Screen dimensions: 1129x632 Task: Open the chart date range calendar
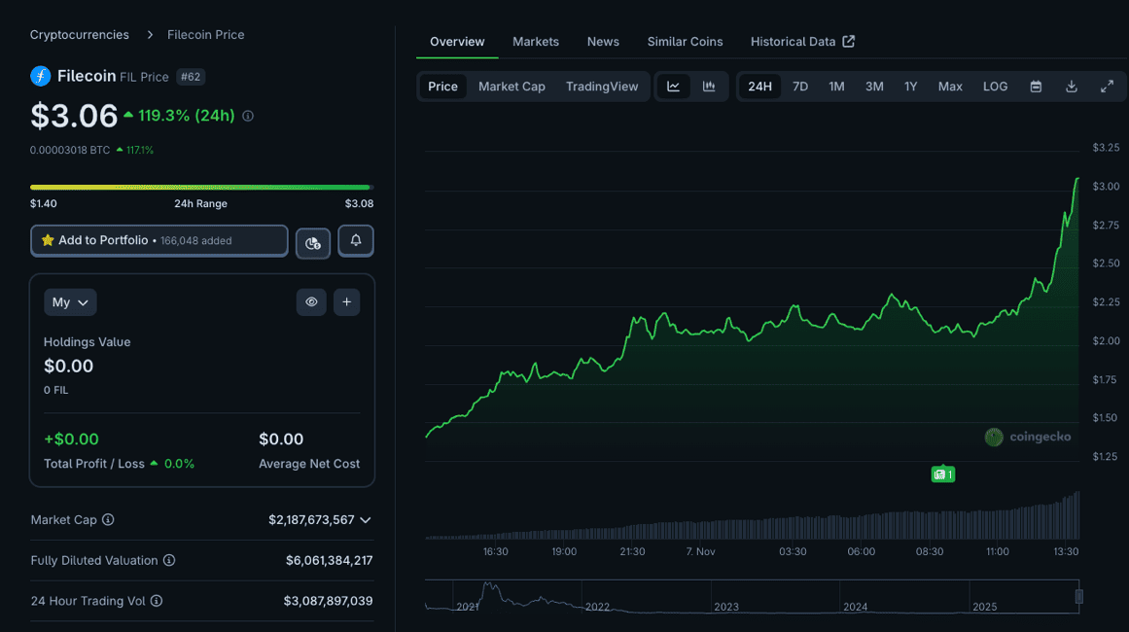[x=1036, y=87]
